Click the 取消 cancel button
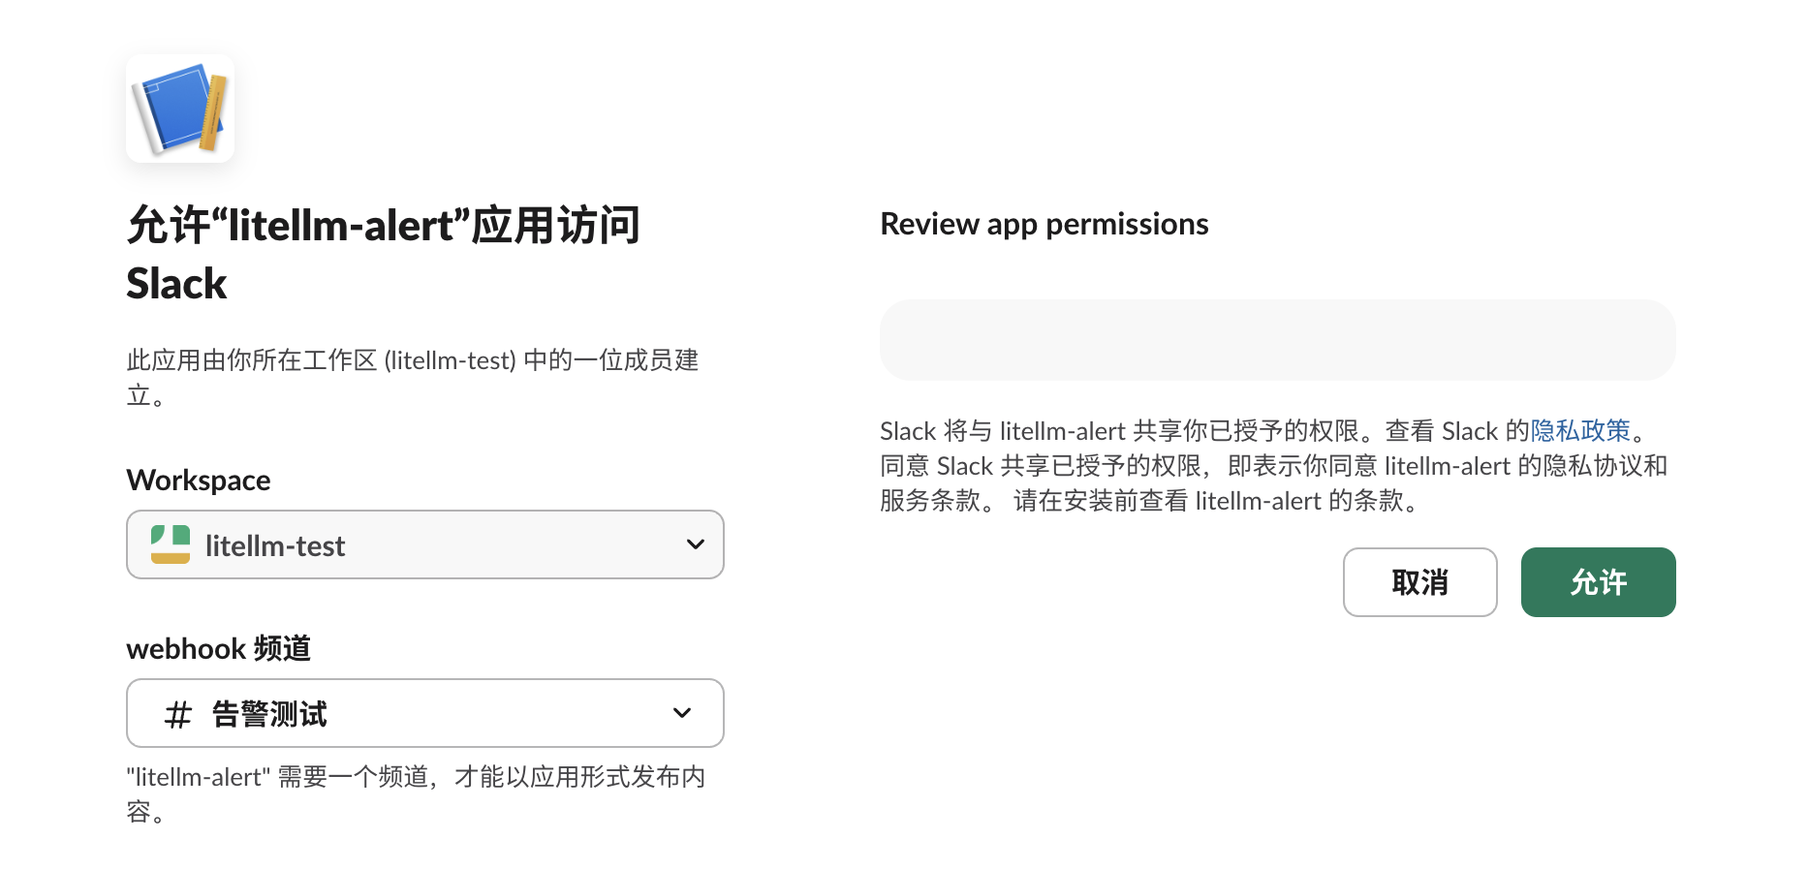The image size is (1808, 870). (1419, 582)
